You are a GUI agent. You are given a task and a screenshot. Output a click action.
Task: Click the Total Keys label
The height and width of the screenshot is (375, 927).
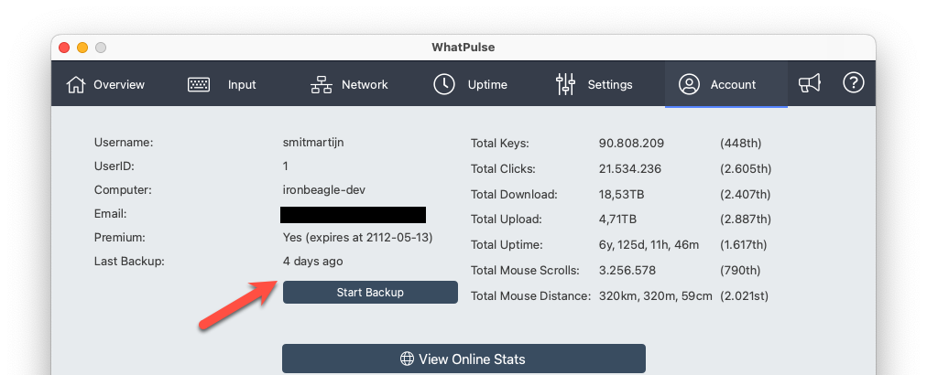tap(499, 143)
